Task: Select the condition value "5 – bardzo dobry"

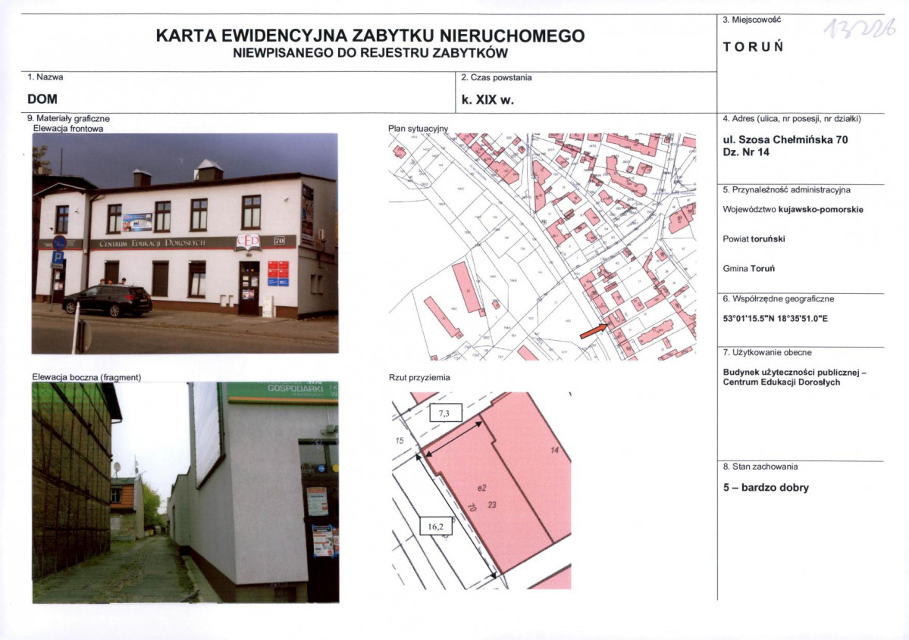Action: click(x=766, y=488)
